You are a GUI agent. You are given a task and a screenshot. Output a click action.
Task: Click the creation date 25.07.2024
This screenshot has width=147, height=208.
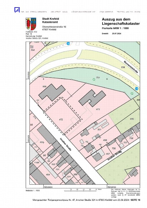[116, 34]
